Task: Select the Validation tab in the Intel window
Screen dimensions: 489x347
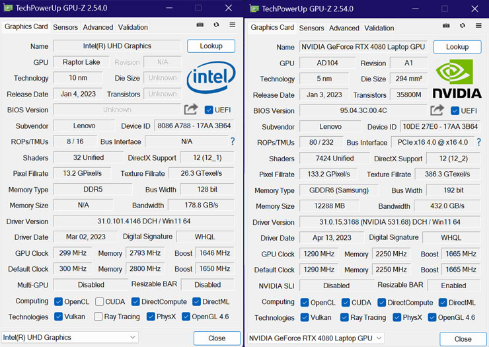Action: 133,27
